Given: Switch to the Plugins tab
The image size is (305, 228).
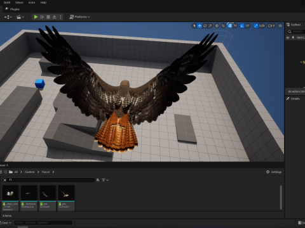Looking at the screenshot, I should click(12, 9).
